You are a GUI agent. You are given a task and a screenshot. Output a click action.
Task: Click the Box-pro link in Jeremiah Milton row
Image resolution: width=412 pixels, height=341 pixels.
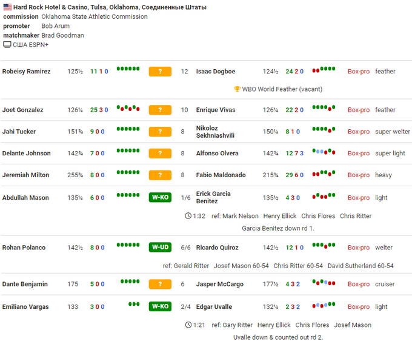358,175
